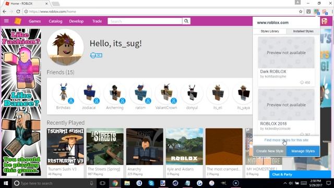Viewport: 334px width, 188px height.
Task: Open the Windows notification center icon
Action: pyautogui.click(x=329, y=183)
